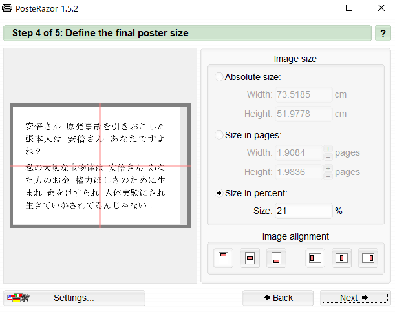Increase pages Height with plus stepper
The image size is (395, 312).
(x=328, y=168)
